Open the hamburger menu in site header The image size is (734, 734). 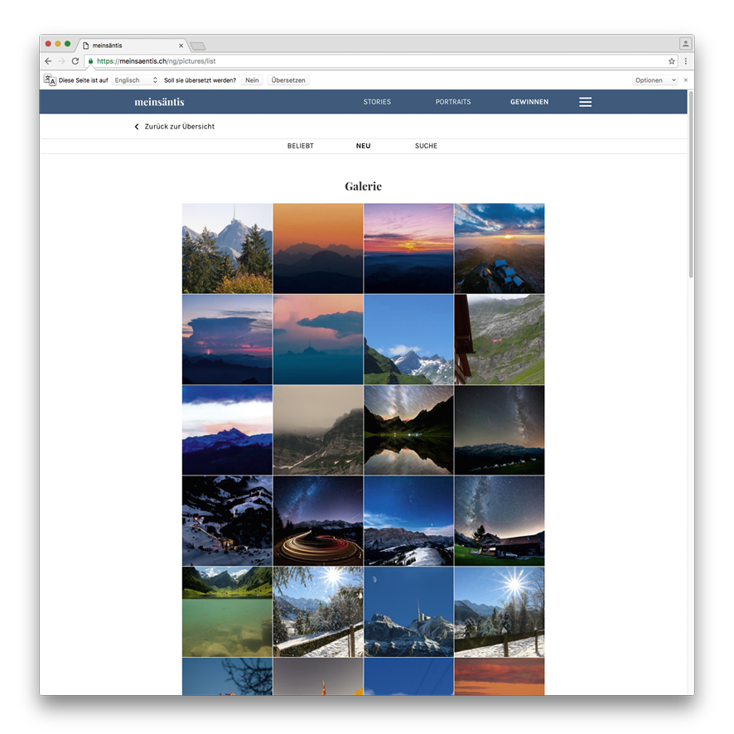pos(585,102)
